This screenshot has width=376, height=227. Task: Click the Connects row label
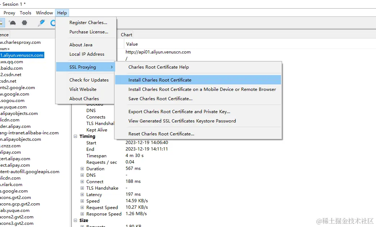pos(96,117)
